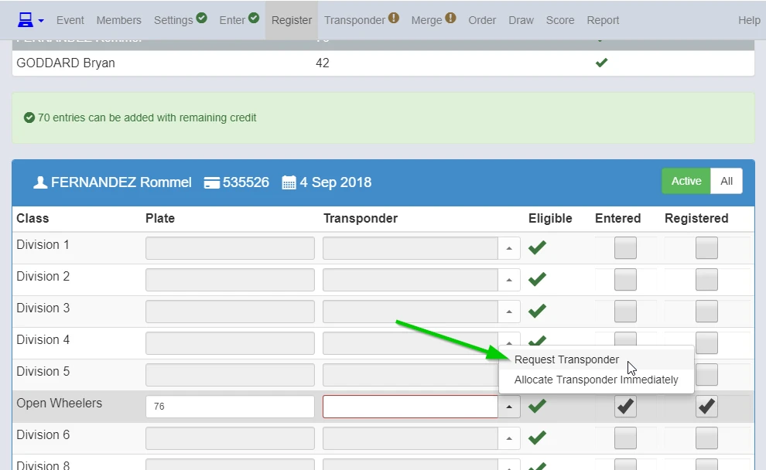Click the Eligible checkmark for Division 1
The image size is (766, 470).
537,247
